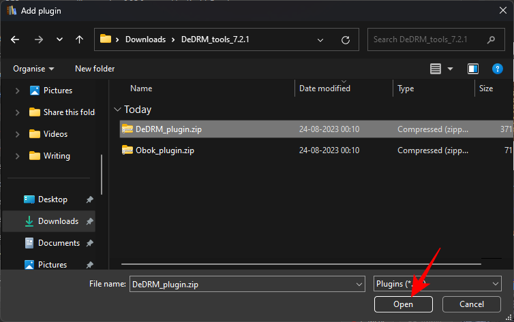Select the Obok_plugin.zip file

(164, 150)
